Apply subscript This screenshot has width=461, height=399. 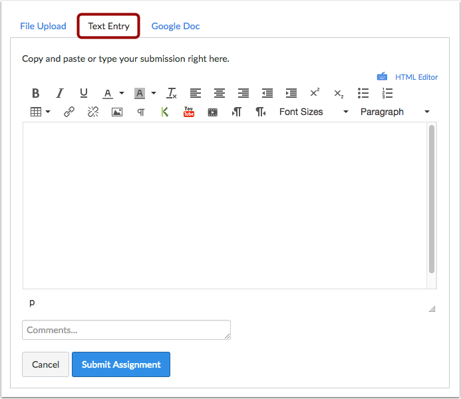point(339,94)
